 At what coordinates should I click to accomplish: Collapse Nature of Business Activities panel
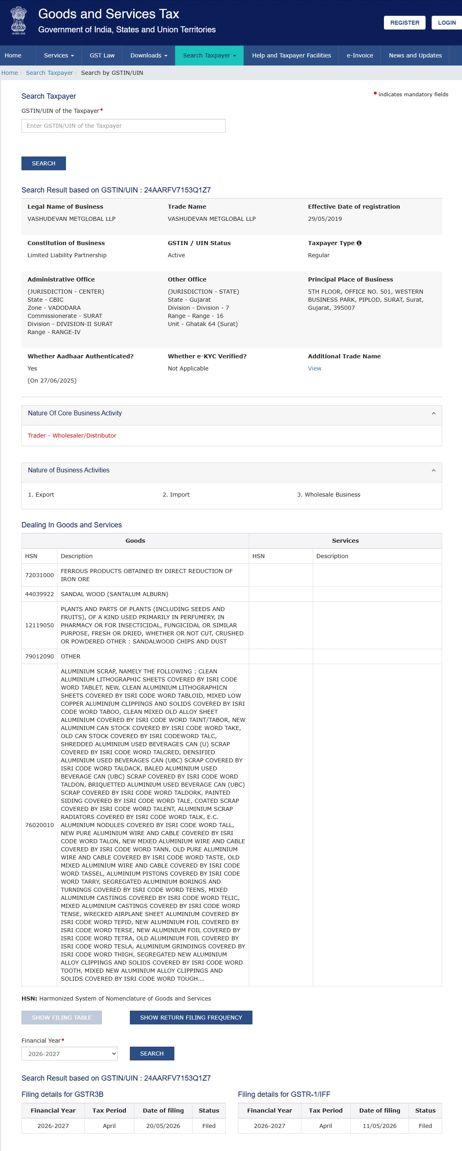pos(433,470)
